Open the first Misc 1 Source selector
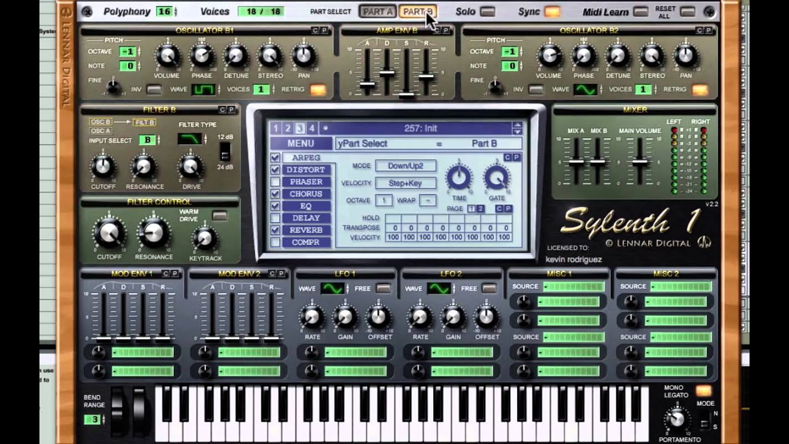The width and height of the screenshot is (789, 444). (573, 287)
